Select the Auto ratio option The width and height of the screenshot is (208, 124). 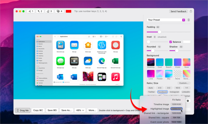pyautogui.click(x=151, y=88)
